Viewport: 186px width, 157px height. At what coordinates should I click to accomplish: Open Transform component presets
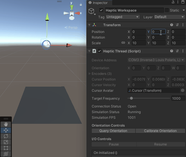point(177,25)
